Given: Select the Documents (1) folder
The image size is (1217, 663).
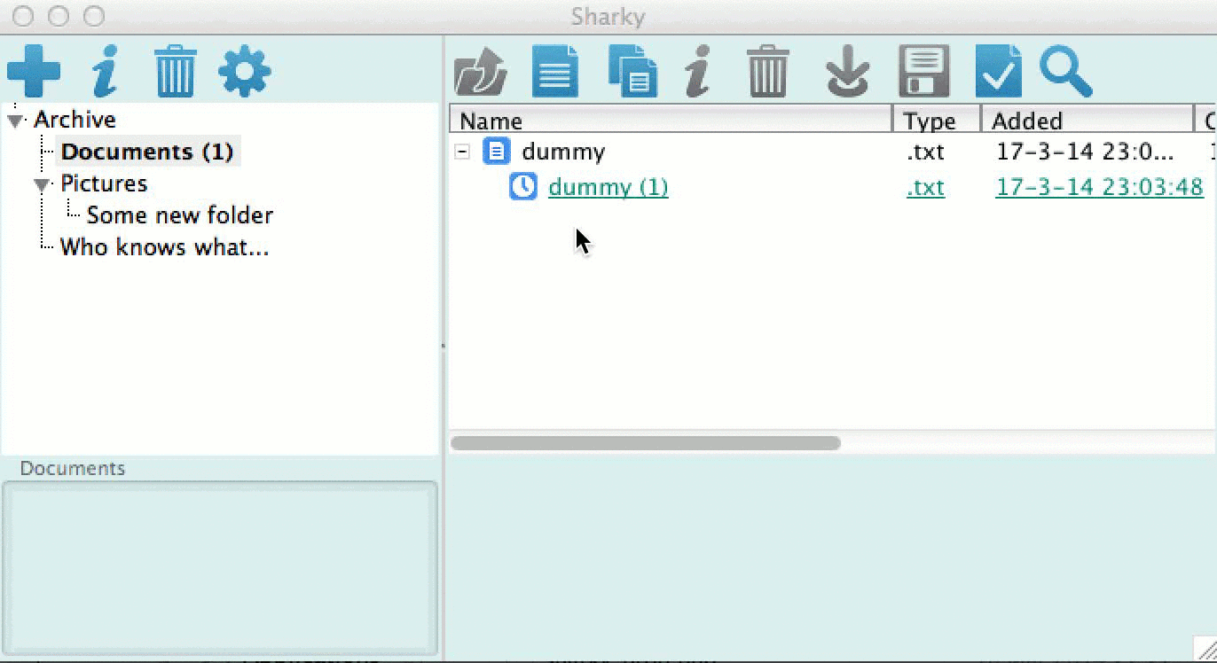Looking at the screenshot, I should pyautogui.click(x=147, y=152).
